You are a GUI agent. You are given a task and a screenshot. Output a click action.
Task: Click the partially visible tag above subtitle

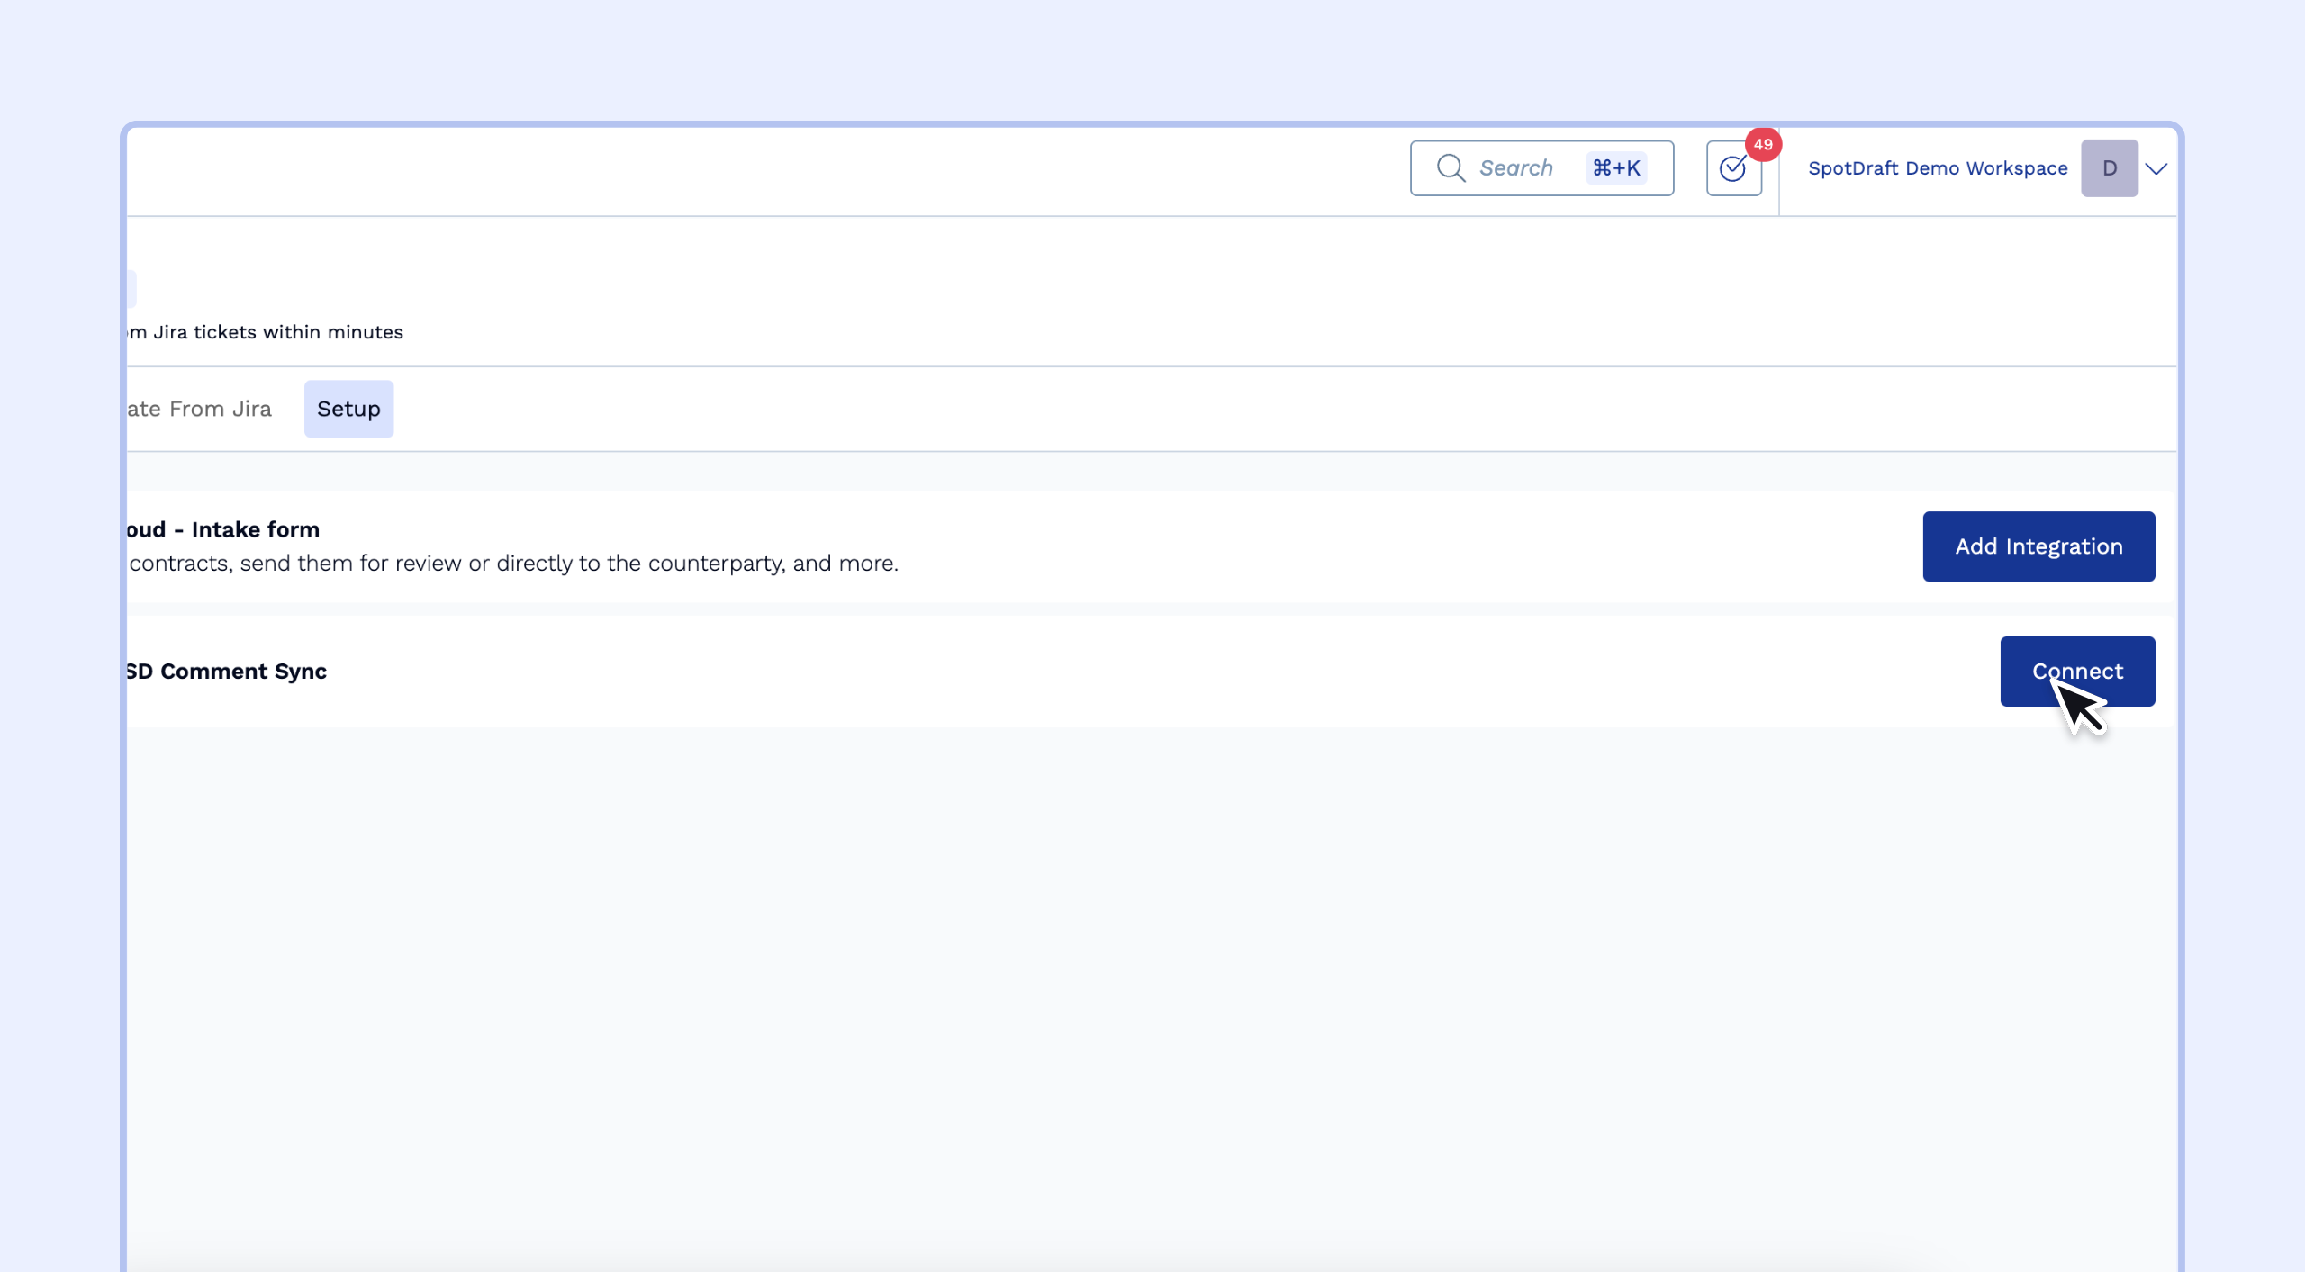pyautogui.click(x=131, y=289)
